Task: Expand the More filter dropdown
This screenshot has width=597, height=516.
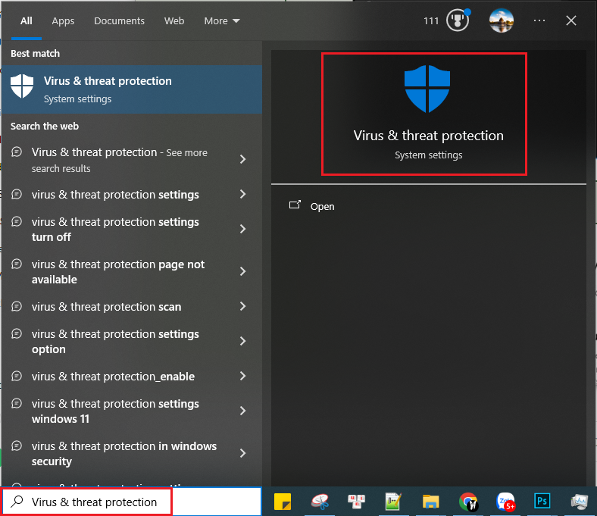Action: point(221,20)
